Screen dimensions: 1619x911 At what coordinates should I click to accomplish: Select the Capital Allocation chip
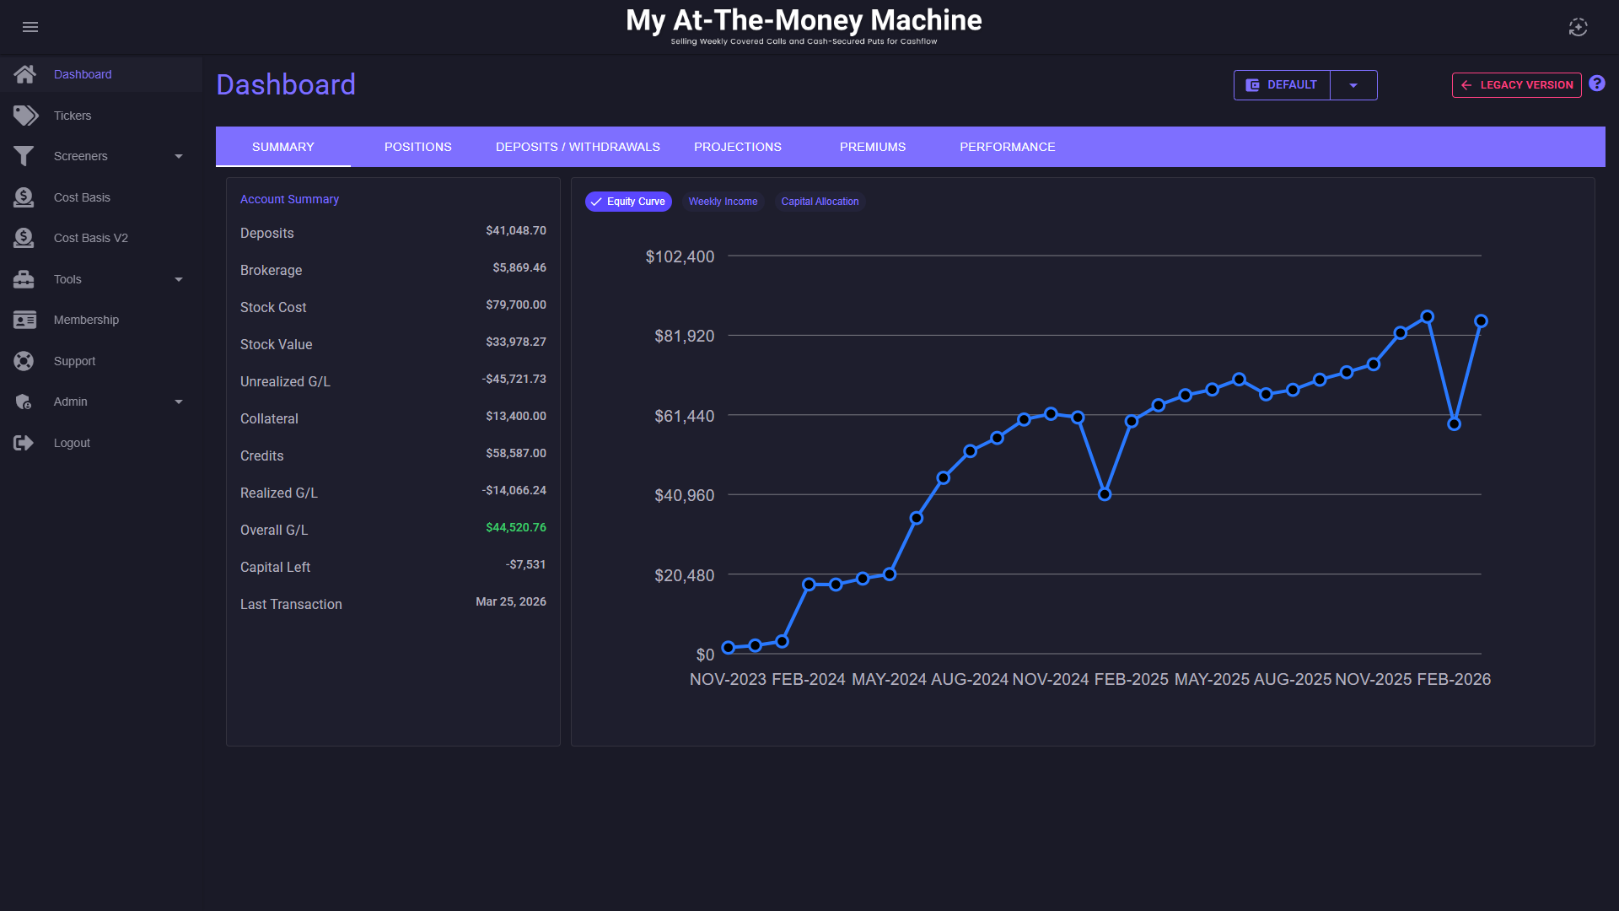click(x=820, y=202)
